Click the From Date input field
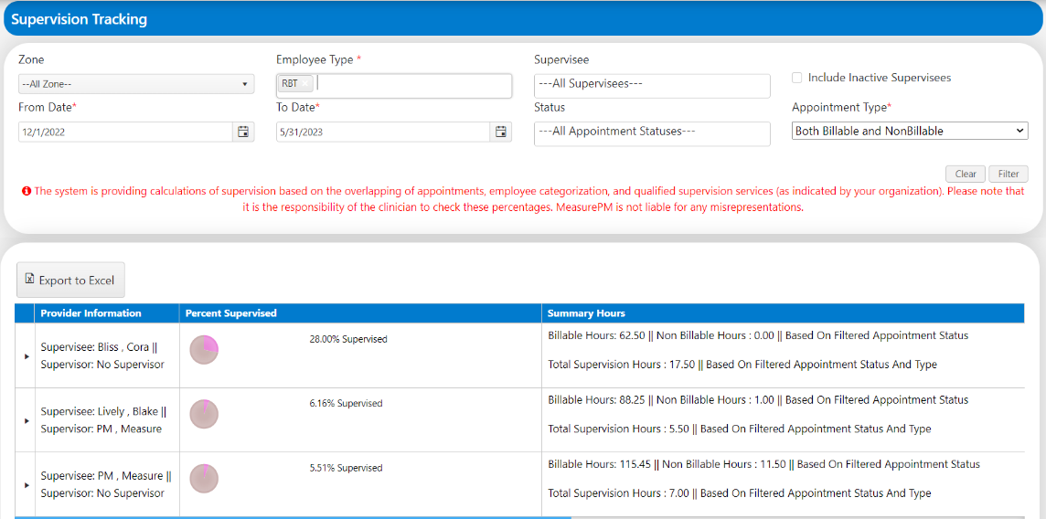Image resolution: width=1046 pixels, height=519 pixels. 125,132
